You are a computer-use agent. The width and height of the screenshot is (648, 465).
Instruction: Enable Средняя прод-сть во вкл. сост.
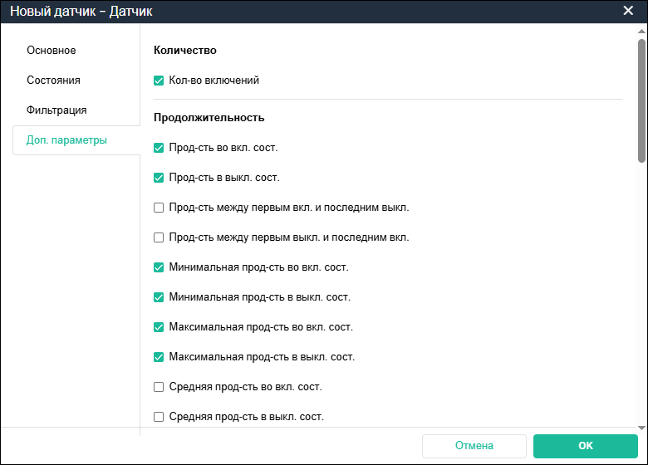tap(159, 387)
